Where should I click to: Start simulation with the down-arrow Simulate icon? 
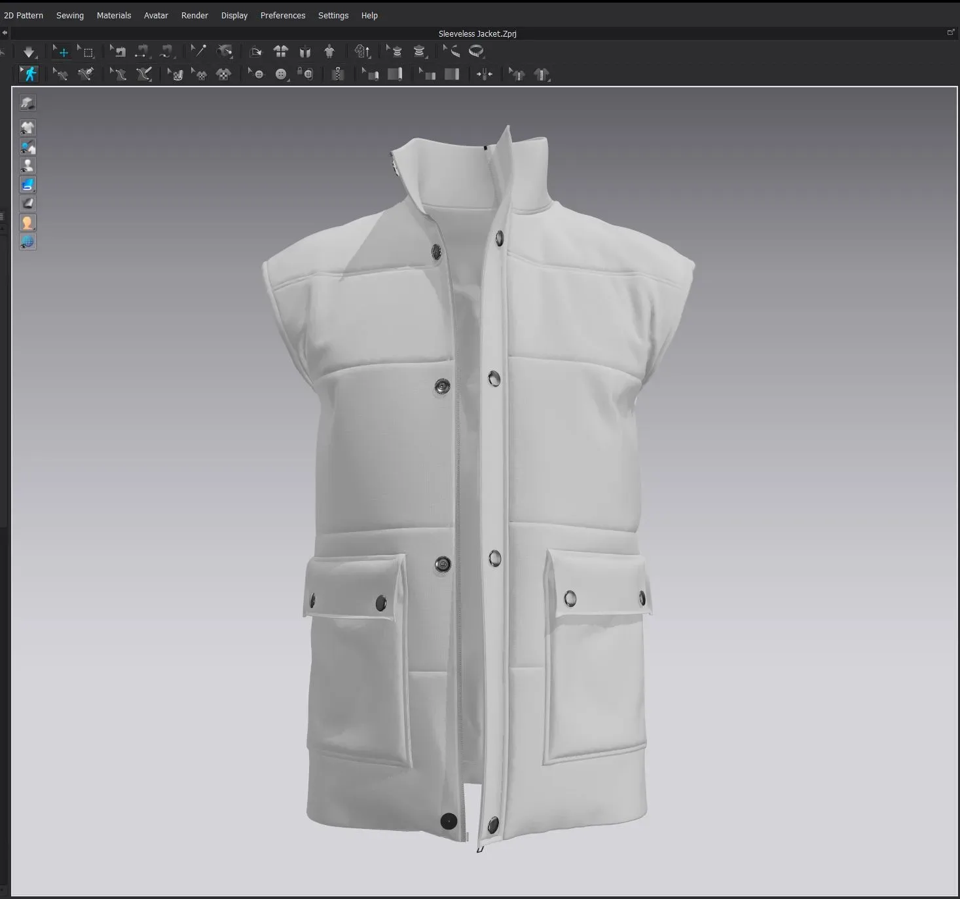tap(29, 52)
